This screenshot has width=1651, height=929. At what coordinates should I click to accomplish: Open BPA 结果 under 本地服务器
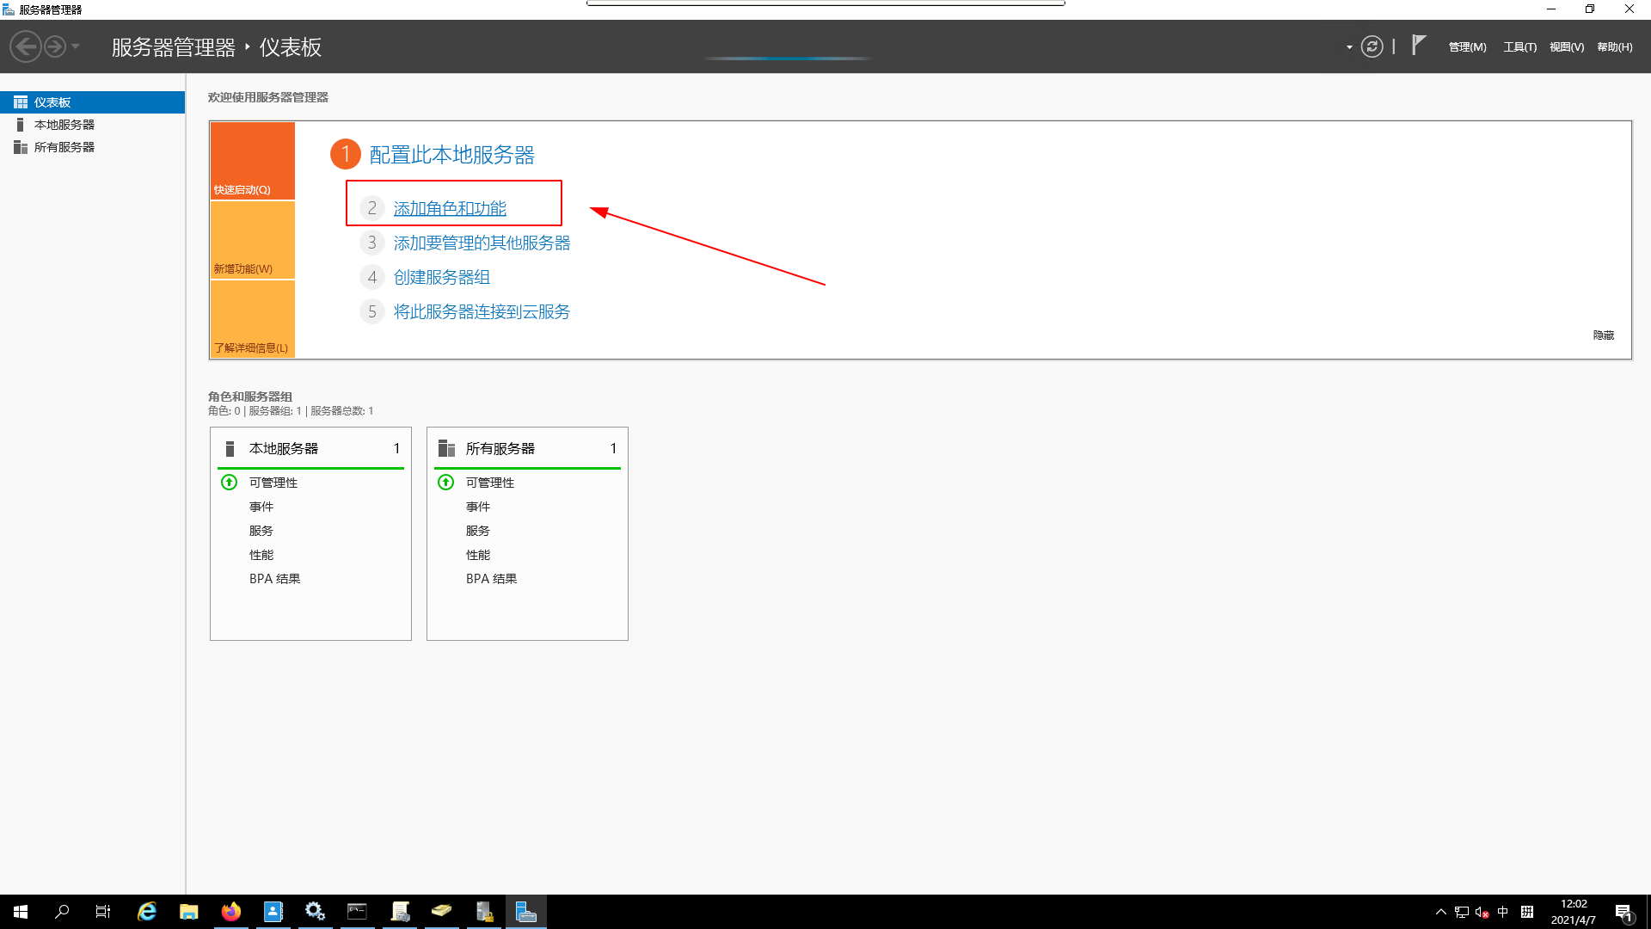pyautogui.click(x=274, y=578)
